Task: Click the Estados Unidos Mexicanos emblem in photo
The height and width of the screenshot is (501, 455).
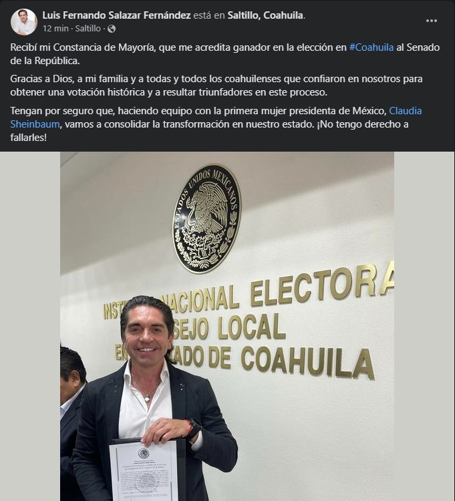Action: tap(206, 219)
